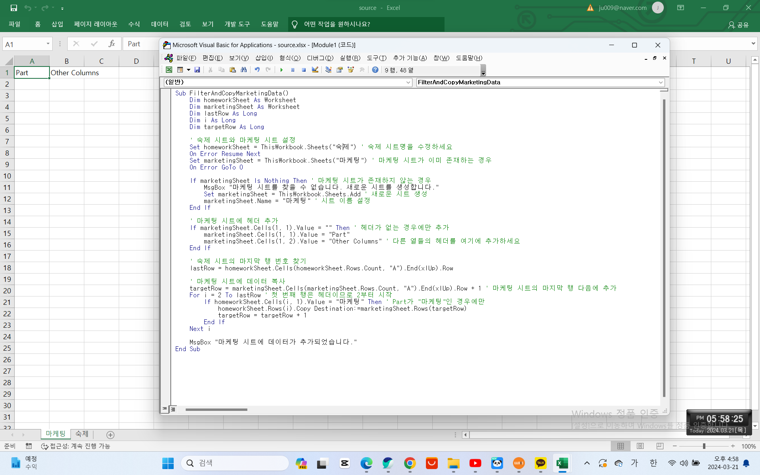Image resolution: width=760 pixels, height=475 pixels.
Task: Open the Excel Ribbon Display Options icon
Action: [680, 8]
